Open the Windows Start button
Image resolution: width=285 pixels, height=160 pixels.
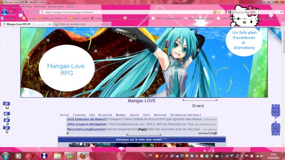point(5,156)
